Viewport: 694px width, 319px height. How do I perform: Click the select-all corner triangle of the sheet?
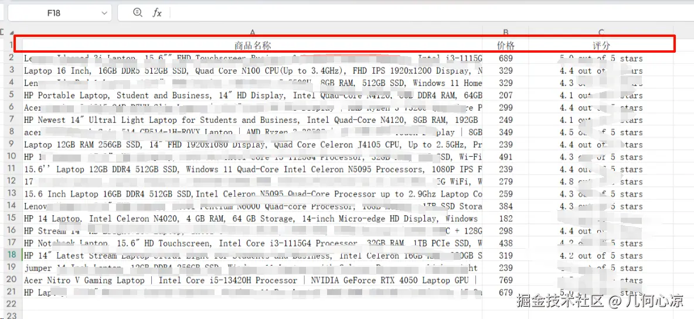pyautogui.click(x=11, y=33)
